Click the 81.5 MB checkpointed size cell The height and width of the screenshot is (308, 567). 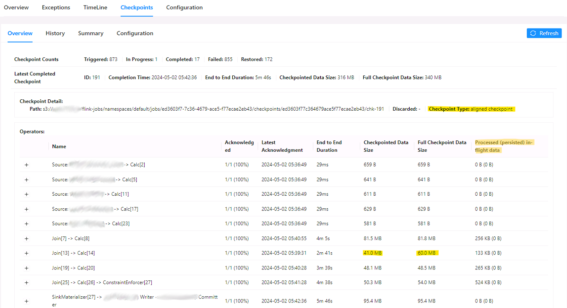coord(372,238)
